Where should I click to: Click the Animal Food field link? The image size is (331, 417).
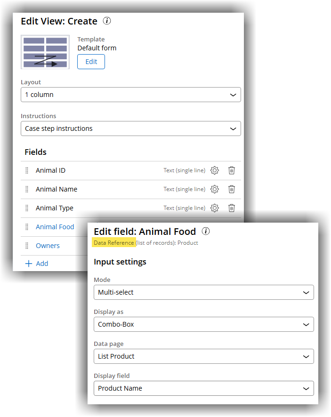point(55,227)
